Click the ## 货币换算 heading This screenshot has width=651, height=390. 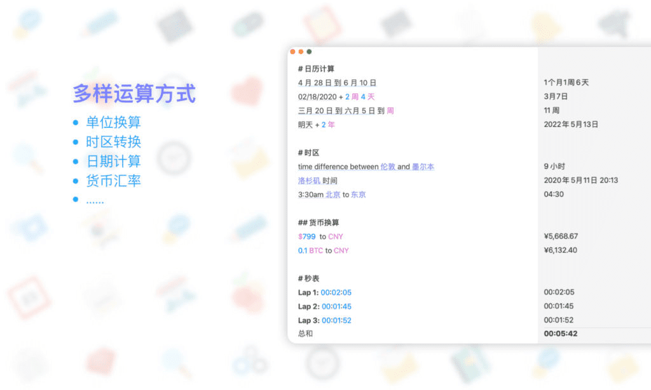point(319,223)
